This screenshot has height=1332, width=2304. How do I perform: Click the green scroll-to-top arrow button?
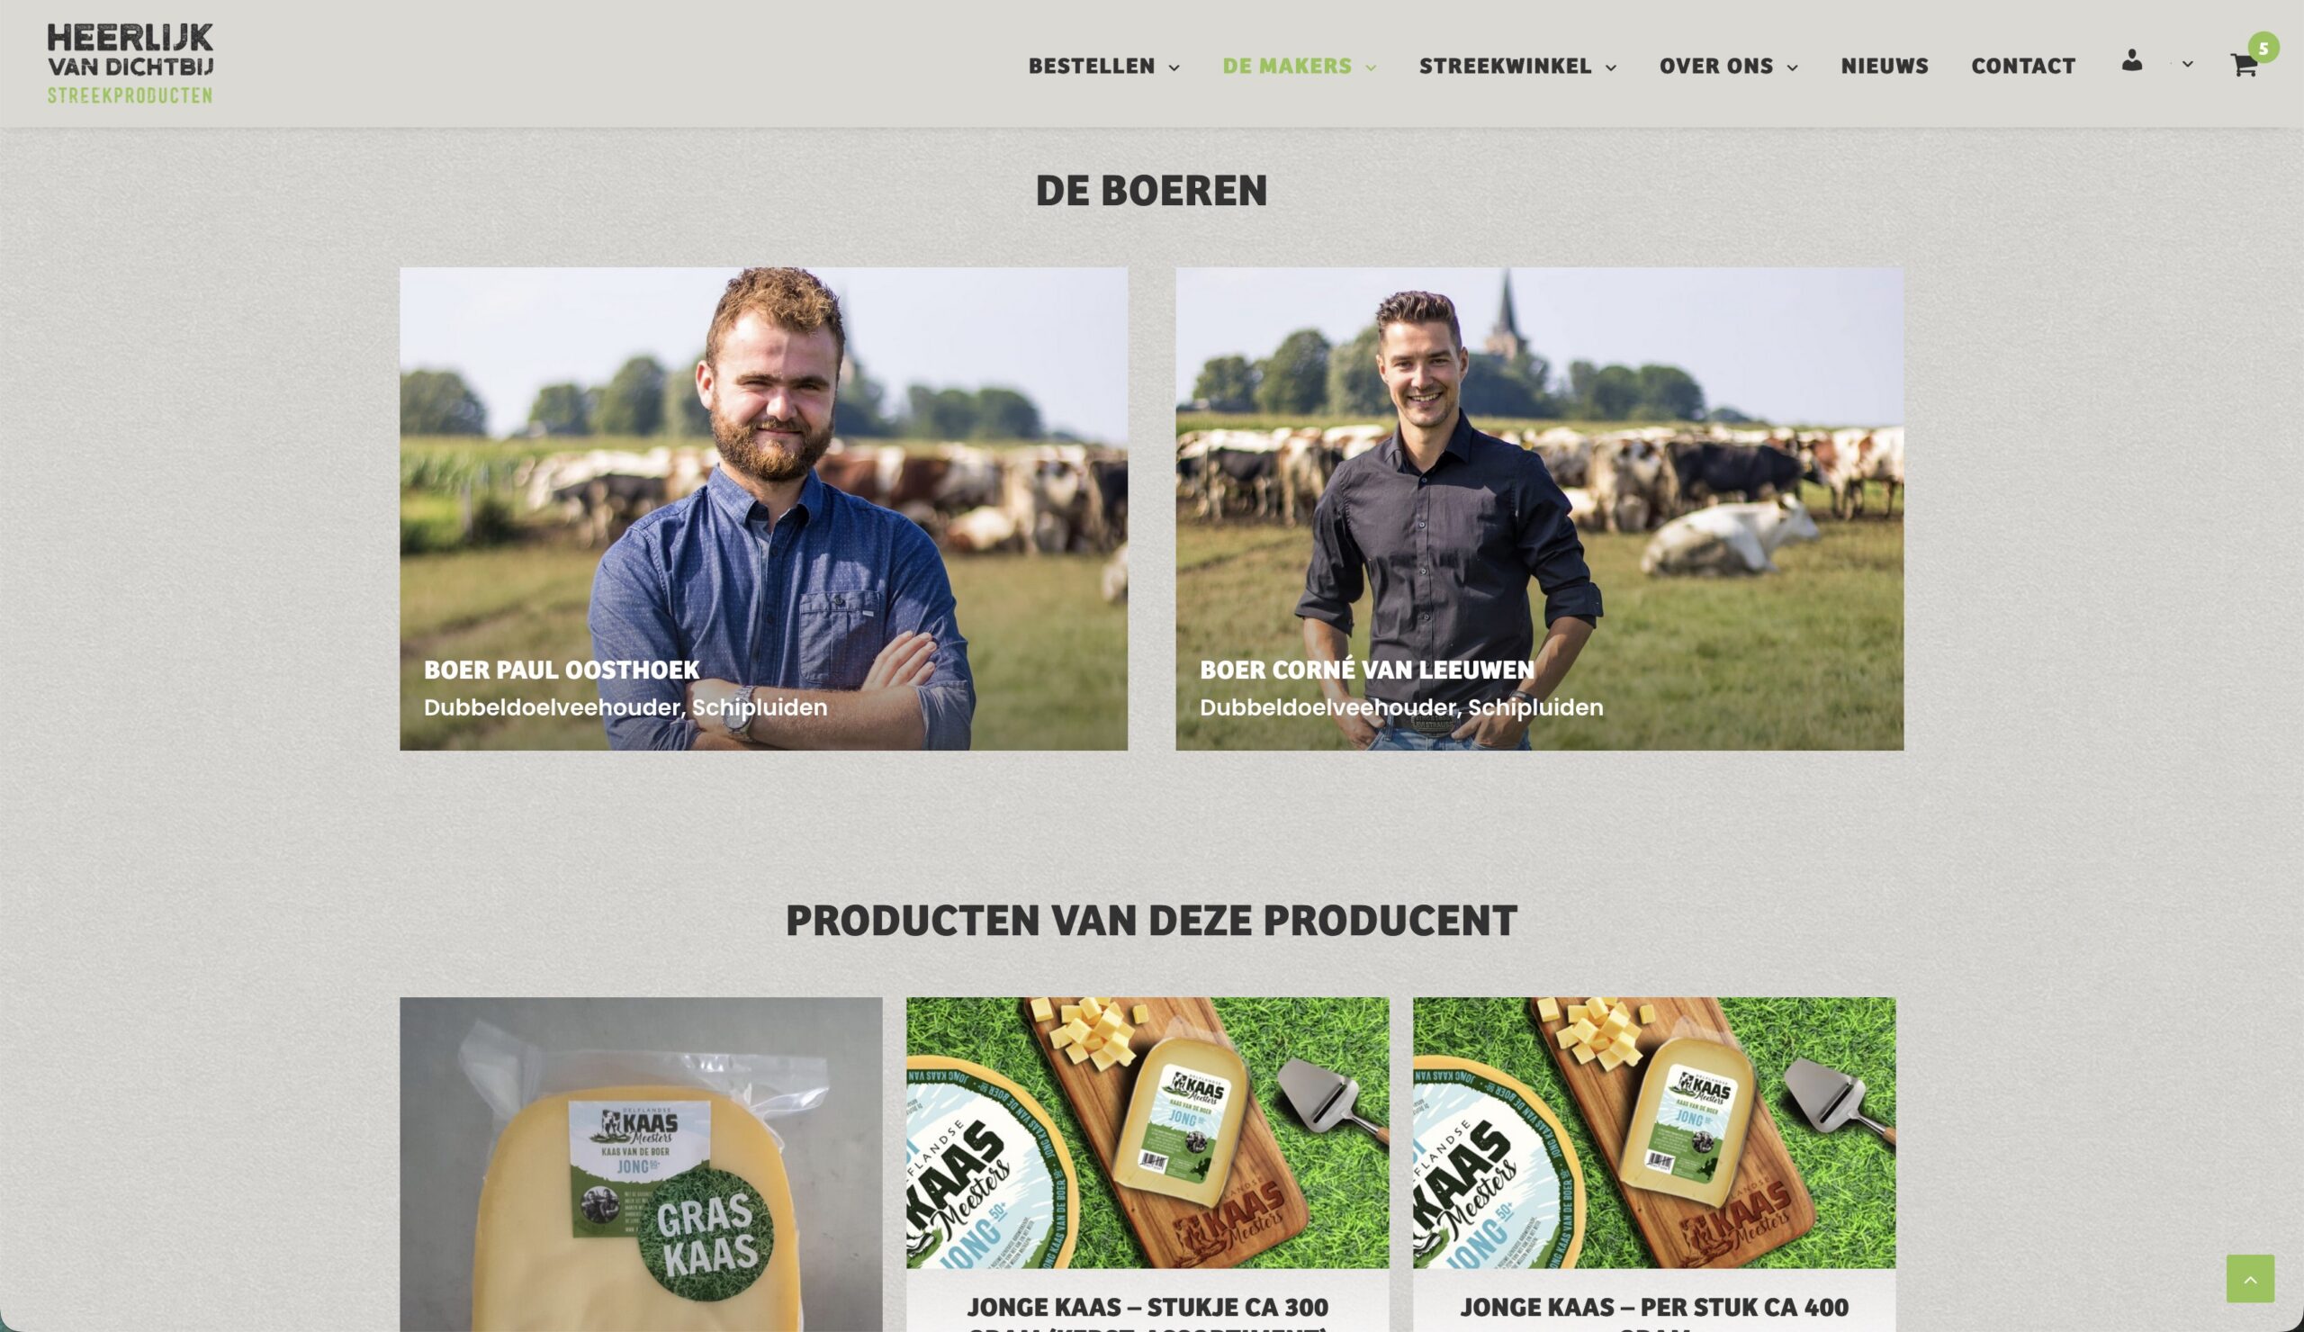2250,1278
